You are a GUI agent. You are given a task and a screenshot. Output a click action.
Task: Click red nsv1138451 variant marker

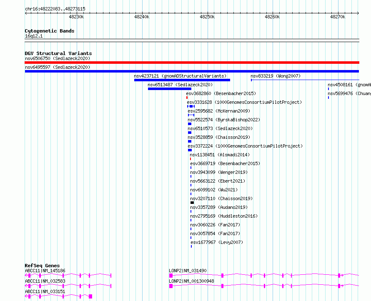[x=191, y=159]
